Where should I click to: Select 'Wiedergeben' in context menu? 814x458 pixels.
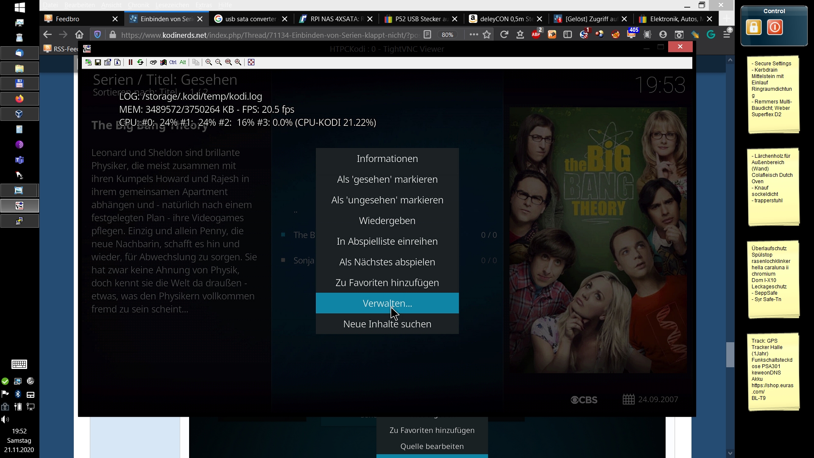point(387,221)
